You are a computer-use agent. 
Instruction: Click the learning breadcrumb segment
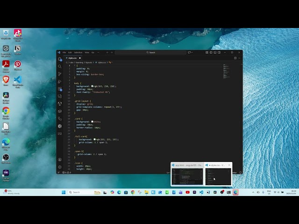[x=79, y=63]
